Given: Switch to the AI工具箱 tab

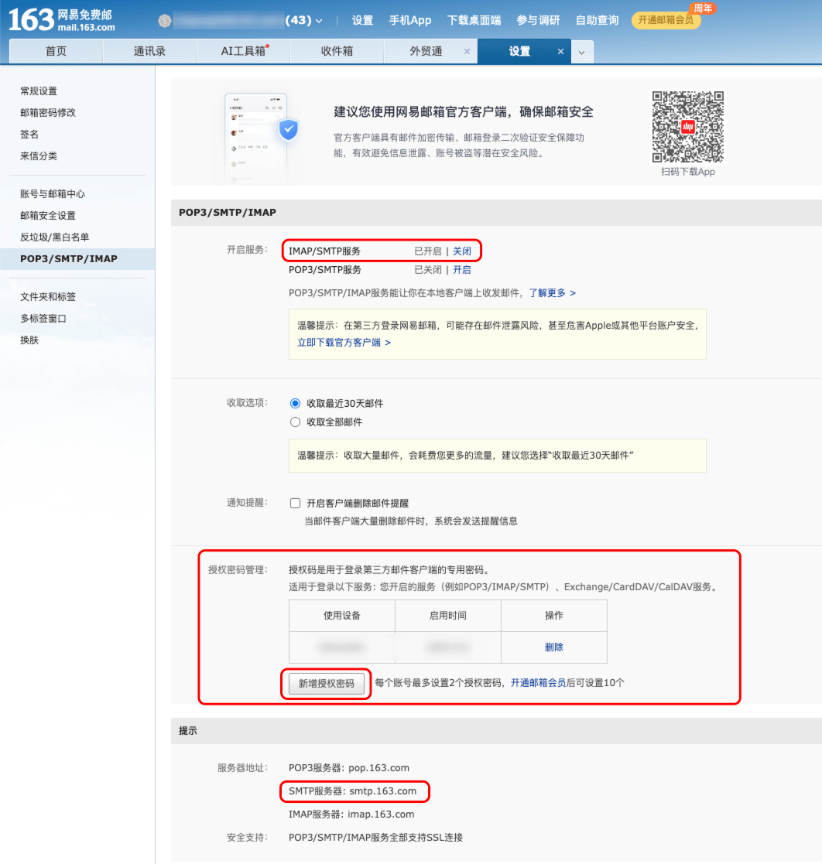Looking at the screenshot, I should [x=243, y=51].
